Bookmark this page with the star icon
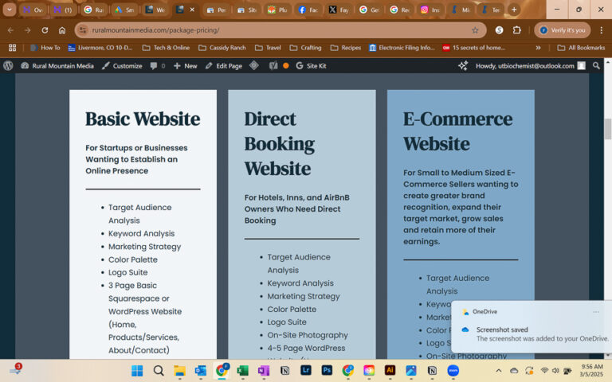 point(475,30)
